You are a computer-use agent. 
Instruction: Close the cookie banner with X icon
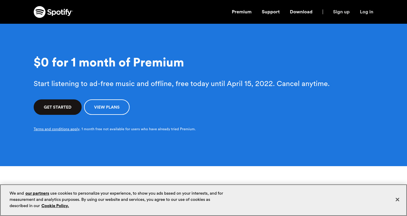397,200
